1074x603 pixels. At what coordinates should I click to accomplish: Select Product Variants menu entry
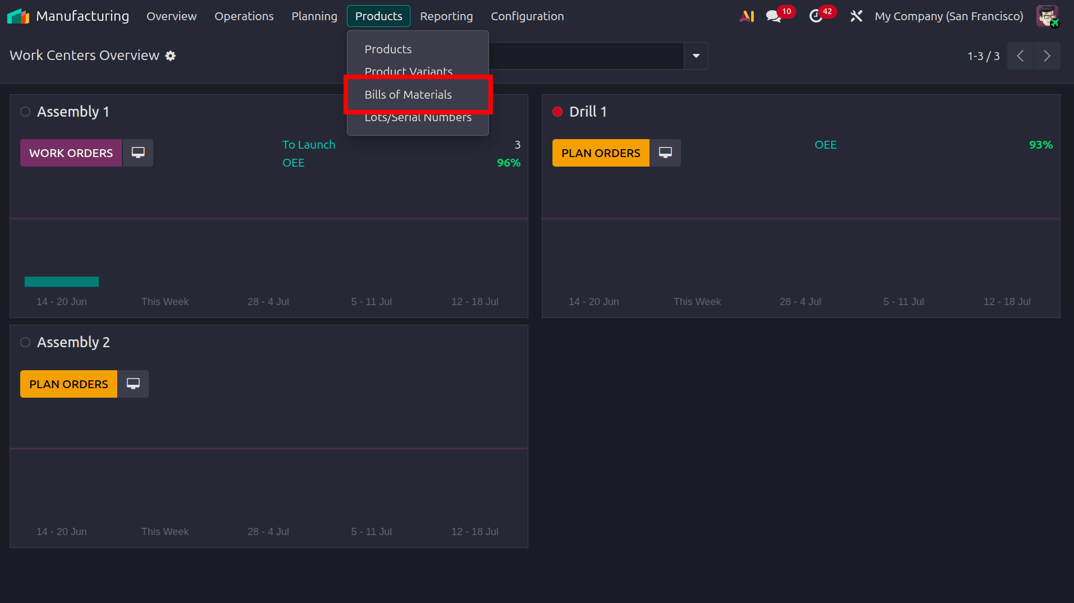(x=418, y=71)
